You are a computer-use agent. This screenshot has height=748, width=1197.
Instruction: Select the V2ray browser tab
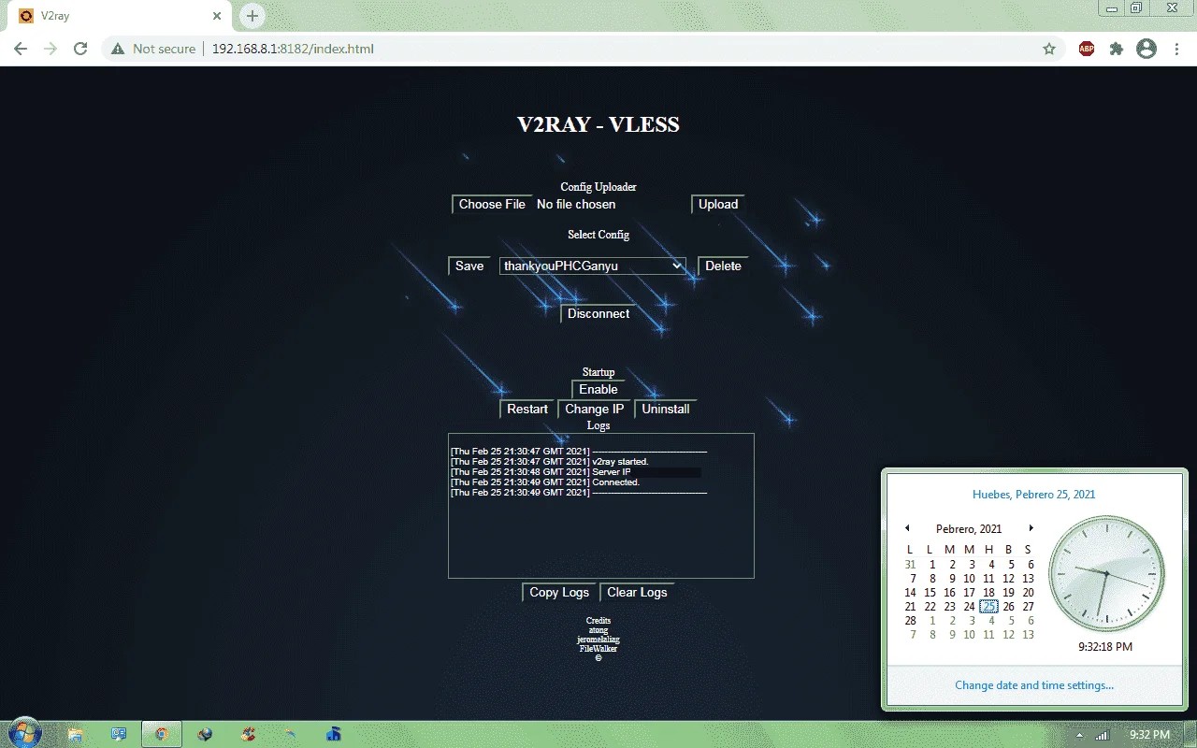coord(120,16)
